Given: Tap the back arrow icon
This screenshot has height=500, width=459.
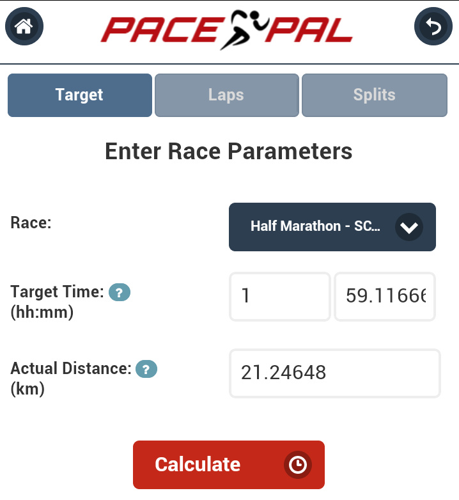Looking at the screenshot, I should [x=433, y=27].
